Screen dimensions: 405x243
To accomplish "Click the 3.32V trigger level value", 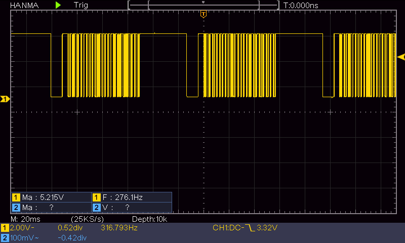I will pyautogui.click(x=267, y=228).
